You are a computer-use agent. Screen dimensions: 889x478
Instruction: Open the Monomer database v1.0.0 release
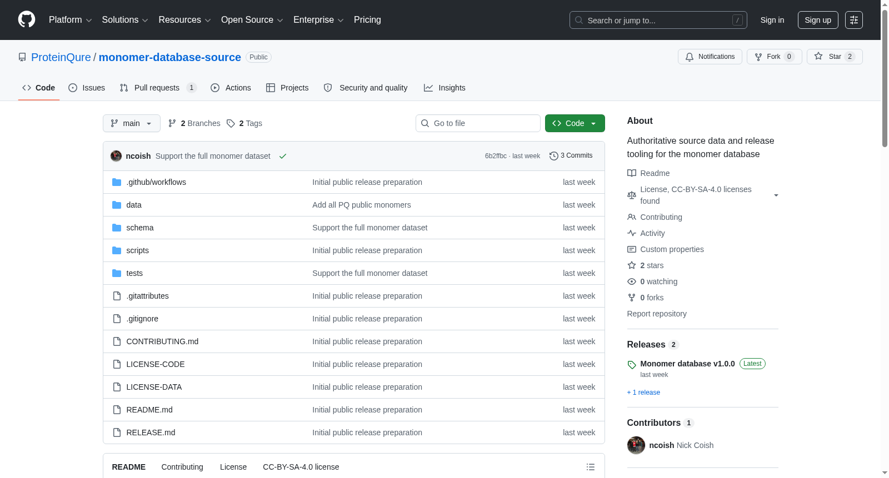(x=687, y=364)
